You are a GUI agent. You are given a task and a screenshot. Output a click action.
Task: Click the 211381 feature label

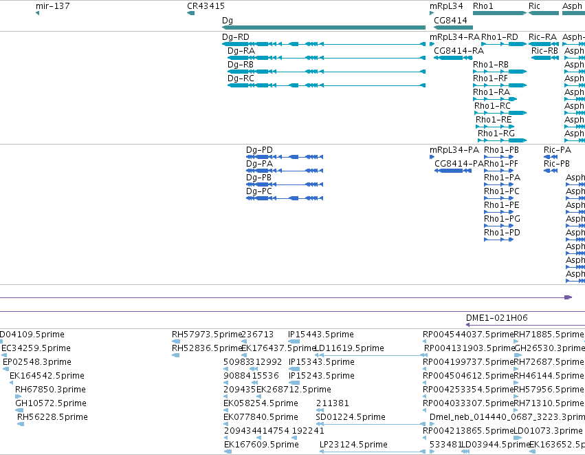point(333,403)
